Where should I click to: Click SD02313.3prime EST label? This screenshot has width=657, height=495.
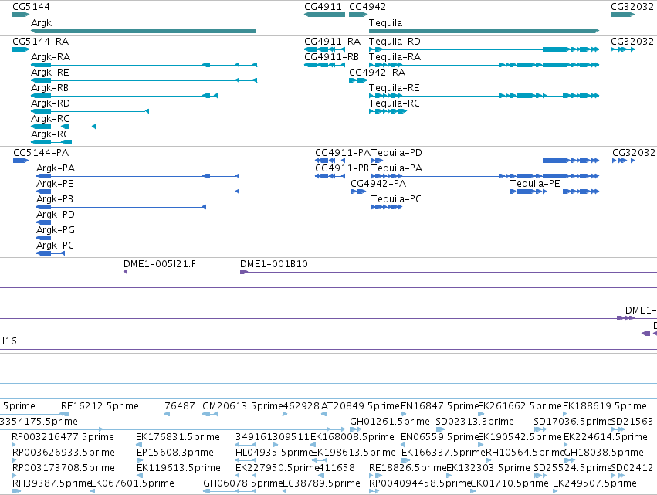(475, 422)
